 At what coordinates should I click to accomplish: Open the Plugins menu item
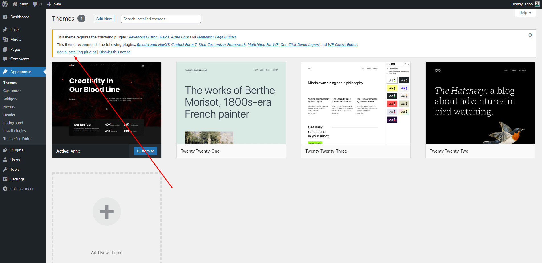click(17, 150)
